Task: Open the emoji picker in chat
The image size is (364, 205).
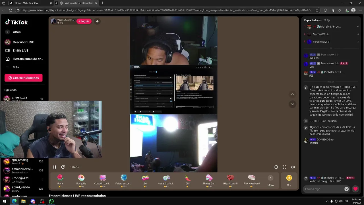Action: coord(346,189)
